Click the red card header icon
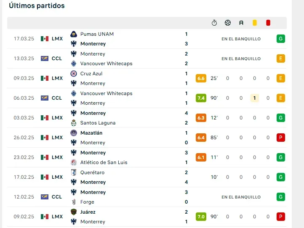This screenshot has width=304, height=228. [268, 23]
